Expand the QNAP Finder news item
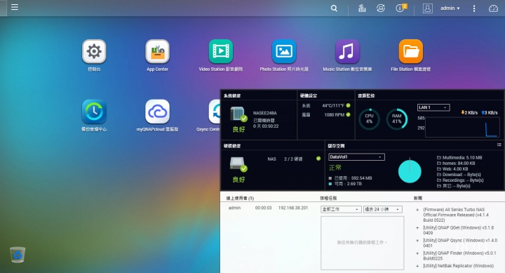 coord(417,253)
